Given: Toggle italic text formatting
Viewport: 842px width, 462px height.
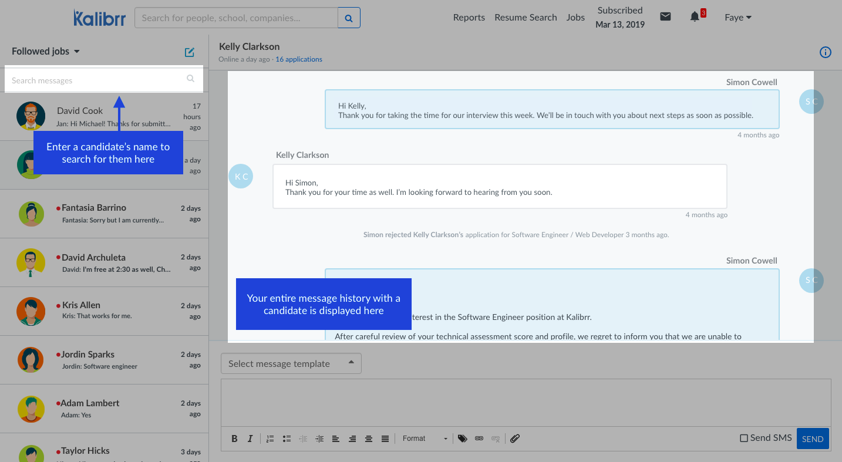Looking at the screenshot, I should tap(250, 439).
